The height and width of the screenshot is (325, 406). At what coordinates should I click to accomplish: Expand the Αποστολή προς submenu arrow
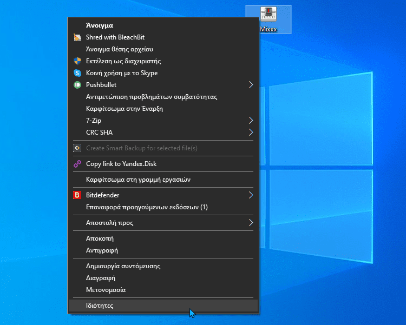click(251, 223)
